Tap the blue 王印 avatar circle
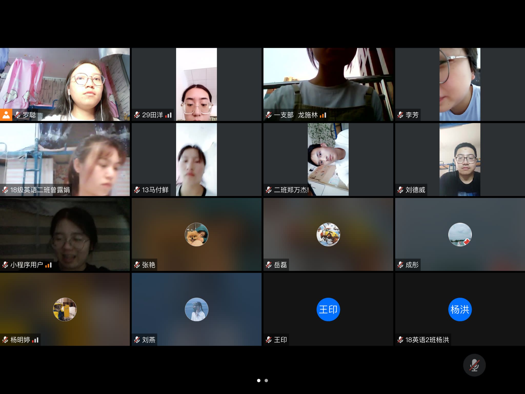Image resolution: width=525 pixels, height=394 pixels. pyautogui.click(x=328, y=309)
